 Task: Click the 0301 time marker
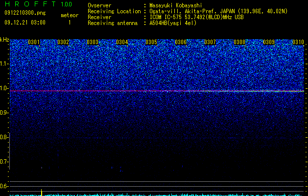point(34,42)
